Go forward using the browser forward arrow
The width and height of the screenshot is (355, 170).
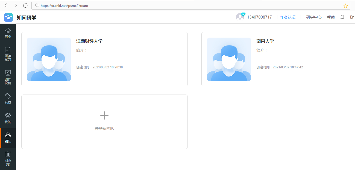(16, 5)
